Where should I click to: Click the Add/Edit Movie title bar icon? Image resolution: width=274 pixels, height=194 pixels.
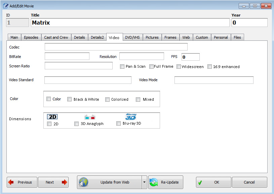tap(6, 6)
